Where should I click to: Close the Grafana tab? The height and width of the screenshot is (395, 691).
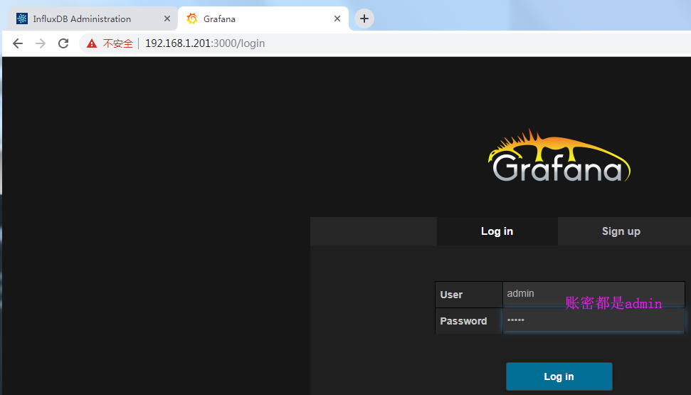pos(337,19)
